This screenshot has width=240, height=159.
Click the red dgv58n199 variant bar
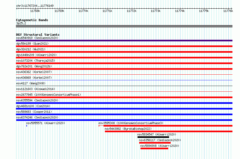click(124, 46)
